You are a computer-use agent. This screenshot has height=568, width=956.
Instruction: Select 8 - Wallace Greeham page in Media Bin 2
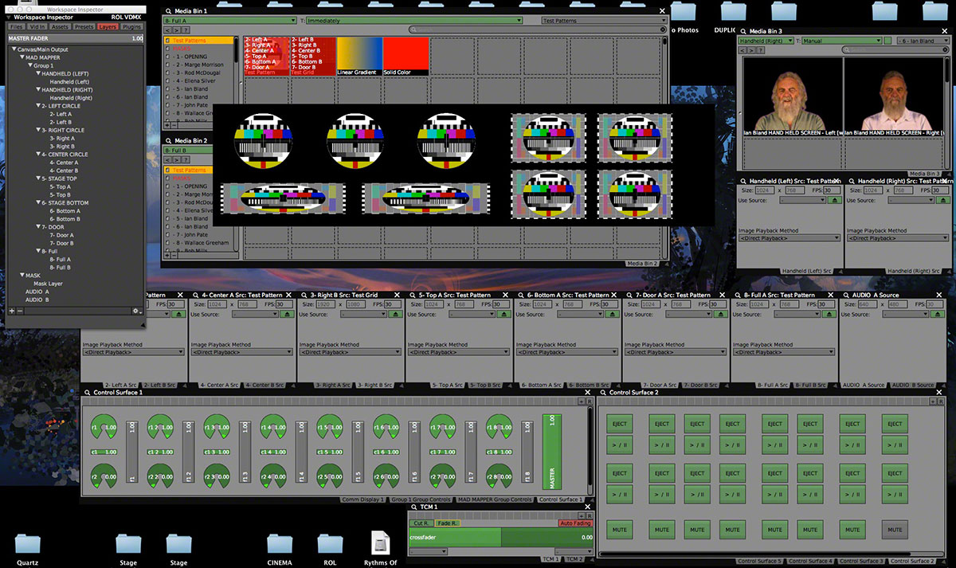click(200, 243)
